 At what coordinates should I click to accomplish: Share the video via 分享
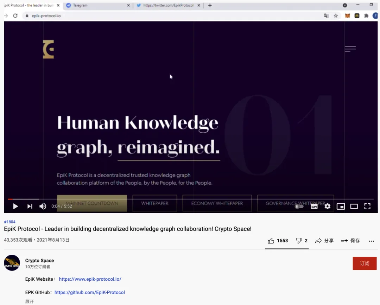324,241
